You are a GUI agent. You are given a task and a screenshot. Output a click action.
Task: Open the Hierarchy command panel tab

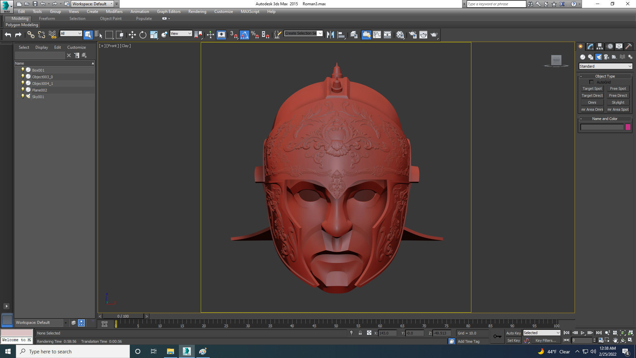point(600,46)
